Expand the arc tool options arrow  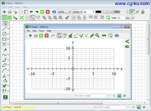click(x=8, y=70)
